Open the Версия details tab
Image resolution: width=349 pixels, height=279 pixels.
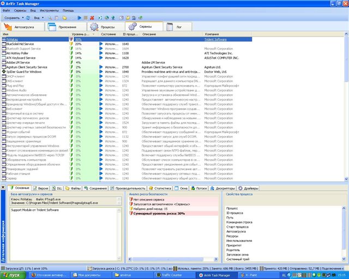pos(41,188)
